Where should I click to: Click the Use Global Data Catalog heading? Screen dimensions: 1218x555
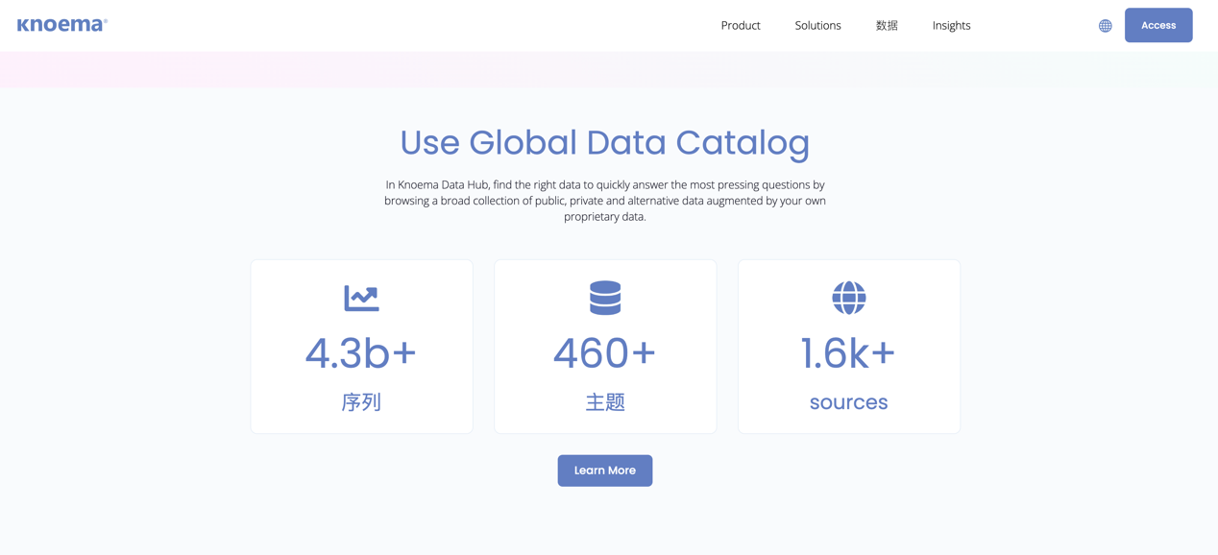tap(605, 142)
